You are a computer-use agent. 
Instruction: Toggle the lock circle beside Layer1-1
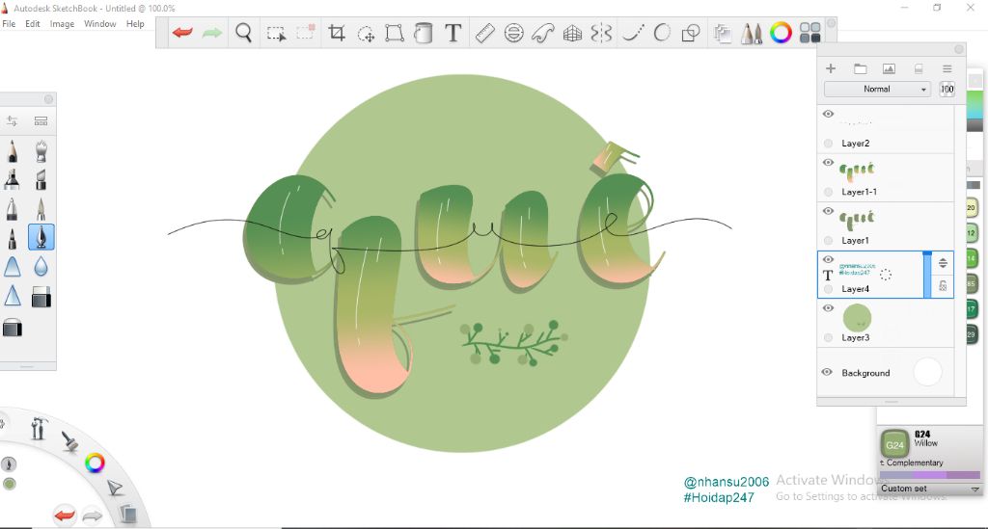pos(829,192)
